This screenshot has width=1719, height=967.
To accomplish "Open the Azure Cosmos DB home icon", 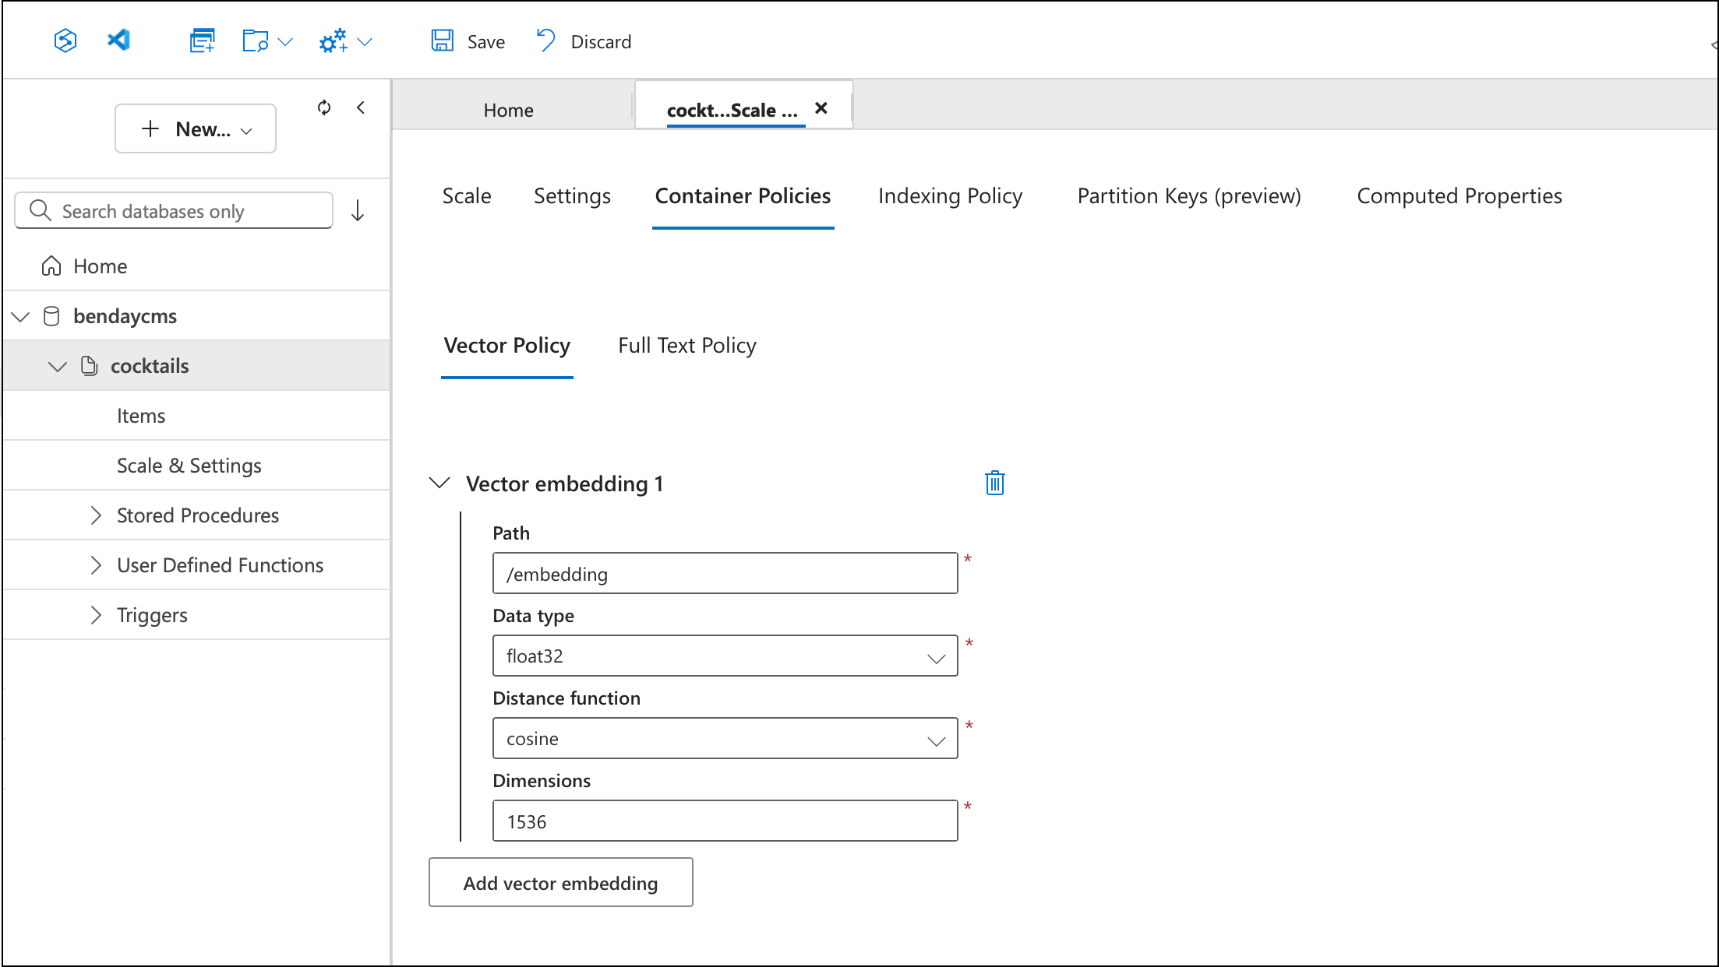I will (65, 40).
